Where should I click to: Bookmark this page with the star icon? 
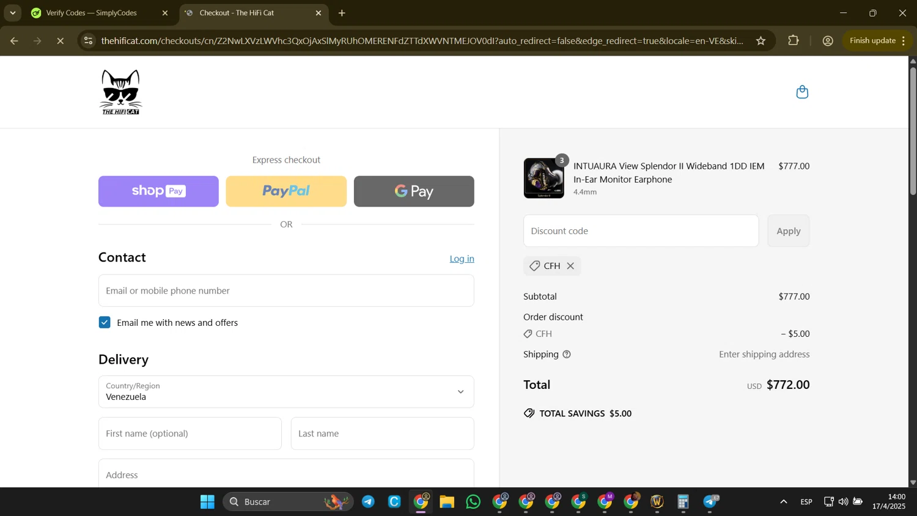pyautogui.click(x=760, y=41)
